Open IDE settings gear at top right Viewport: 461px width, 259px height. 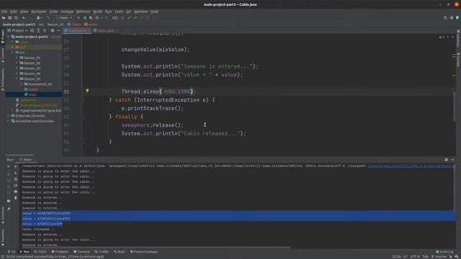tap(452, 18)
